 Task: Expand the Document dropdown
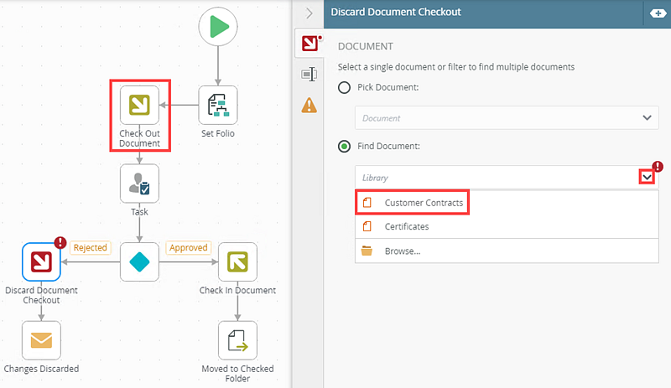(x=647, y=118)
